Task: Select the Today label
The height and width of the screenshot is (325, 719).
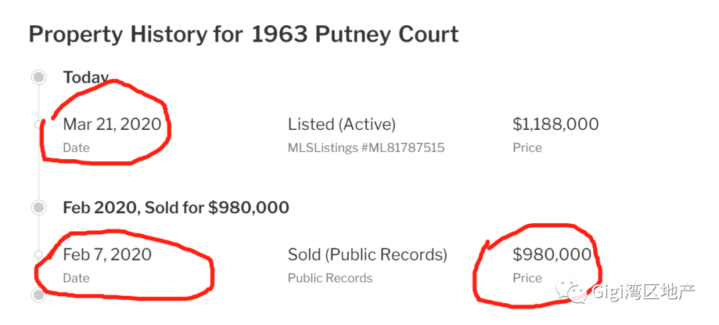Action: pyautogui.click(x=86, y=77)
